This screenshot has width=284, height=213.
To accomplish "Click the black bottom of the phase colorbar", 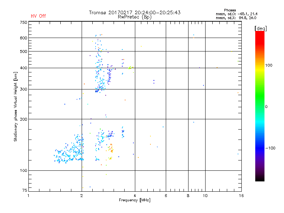I will pos(260,179).
